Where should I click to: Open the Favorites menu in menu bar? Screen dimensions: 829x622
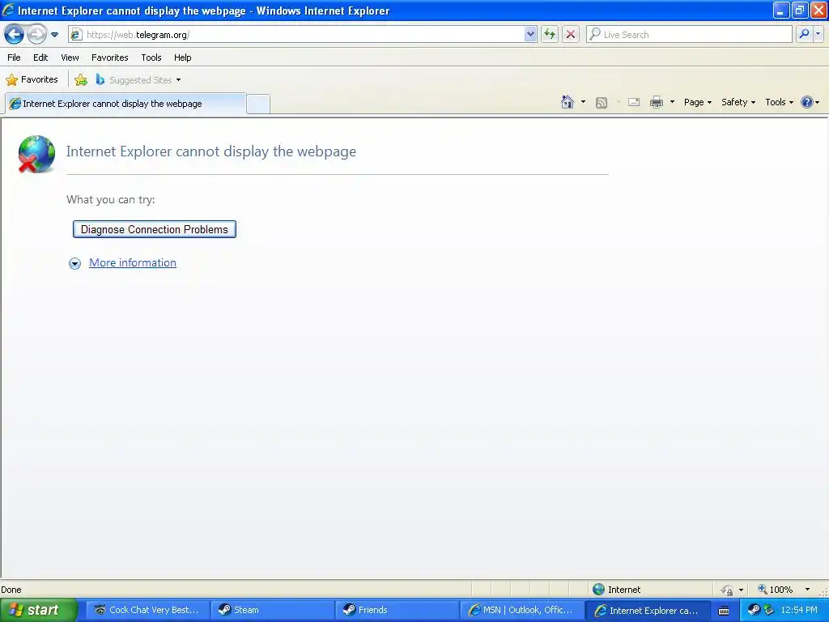[109, 58]
